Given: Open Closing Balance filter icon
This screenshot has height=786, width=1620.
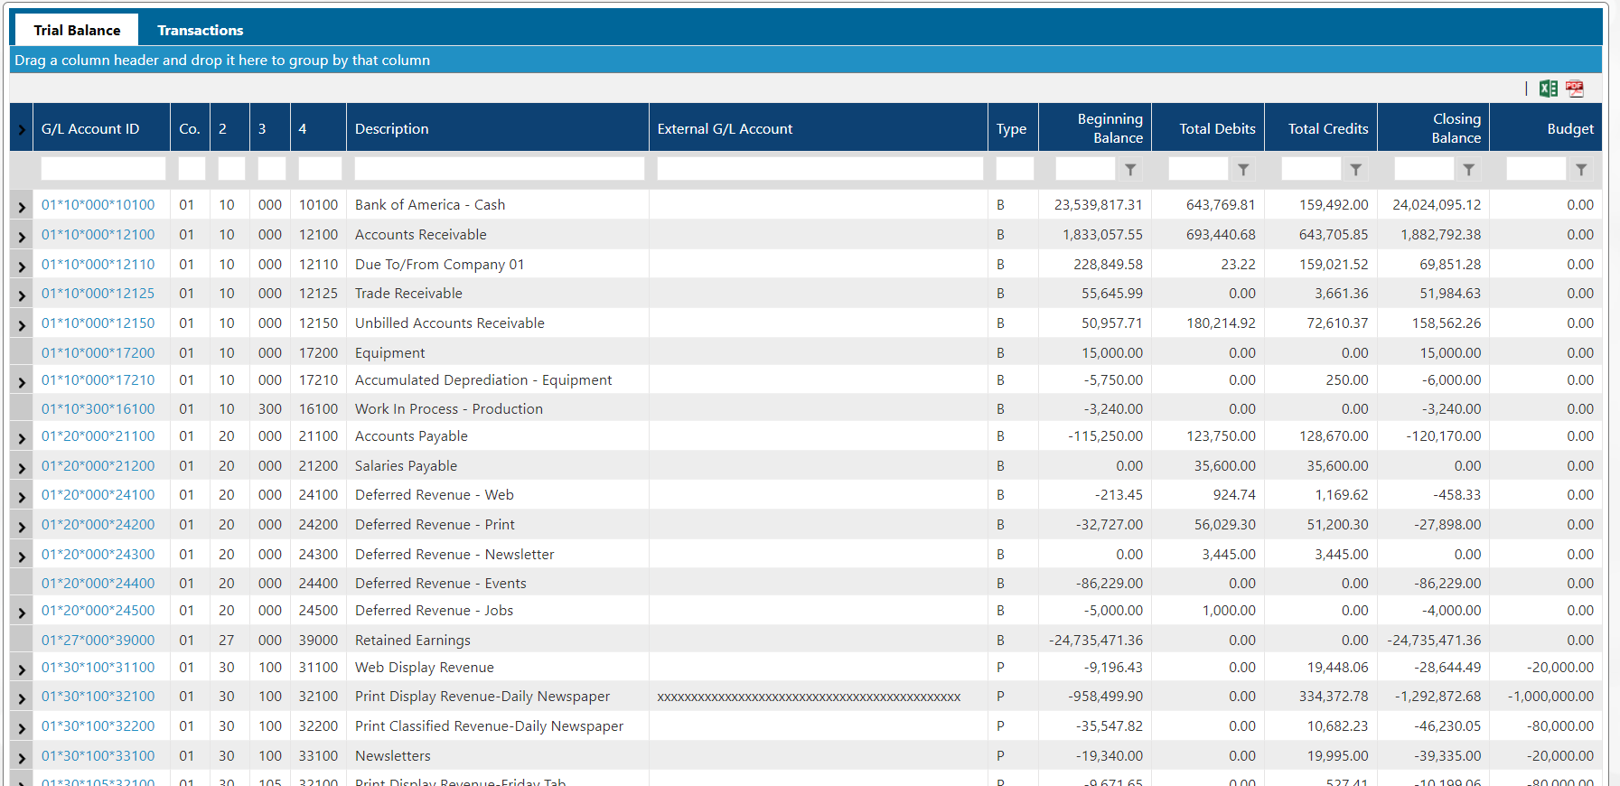Looking at the screenshot, I should (1468, 170).
